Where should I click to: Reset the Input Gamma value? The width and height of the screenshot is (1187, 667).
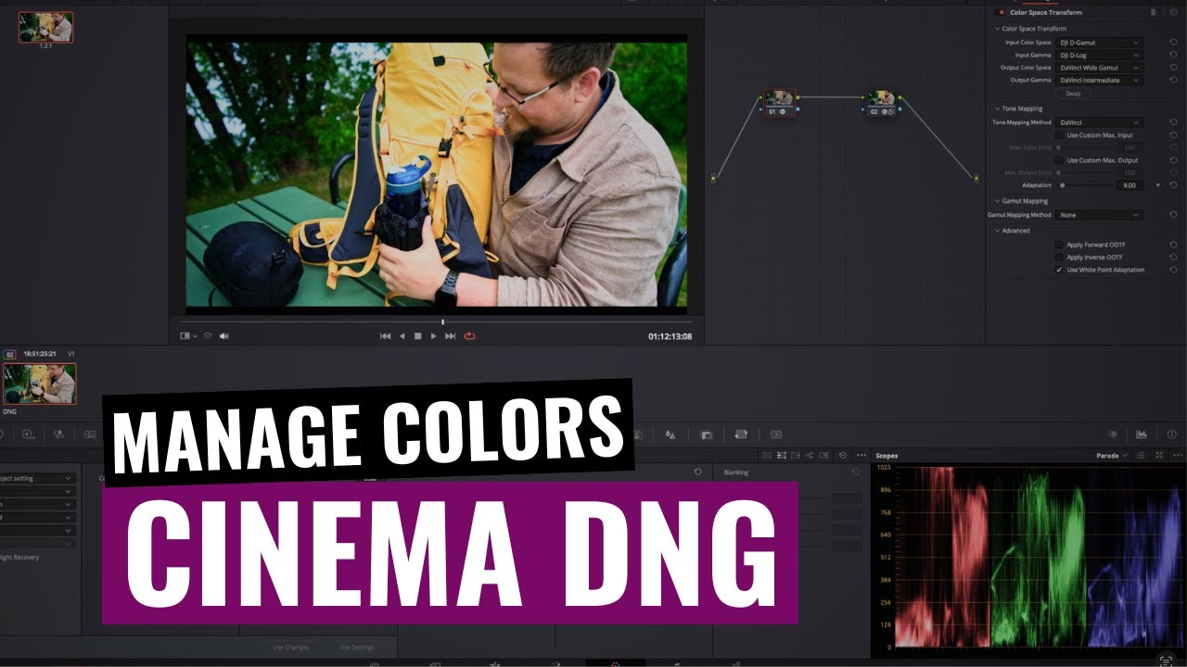[1173, 56]
